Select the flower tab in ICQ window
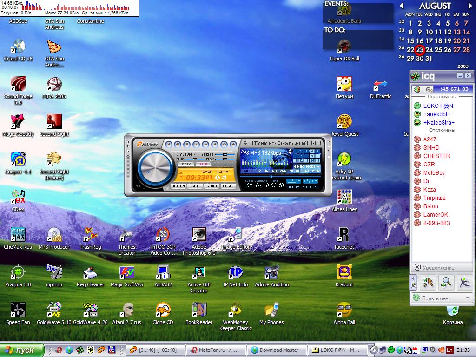This screenshot has height=357, width=476. pyautogui.click(x=417, y=89)
